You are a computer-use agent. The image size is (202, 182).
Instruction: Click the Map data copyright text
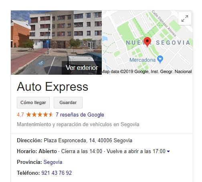[147, 72]
